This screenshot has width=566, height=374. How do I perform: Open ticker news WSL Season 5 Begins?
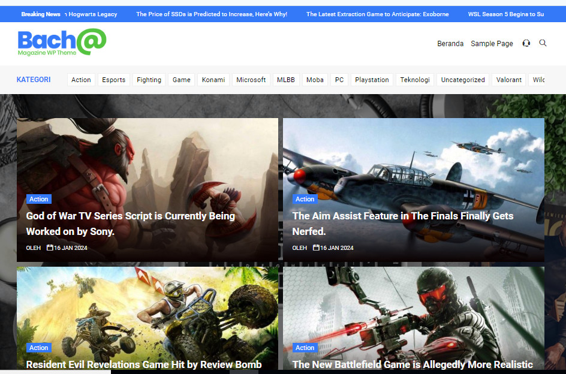(x=505, y=14)
